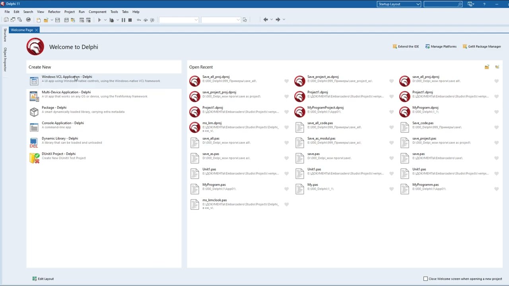Toggle favorite heart for Save_code.pas
Screen dimensions: 509x286
[496, 128]
